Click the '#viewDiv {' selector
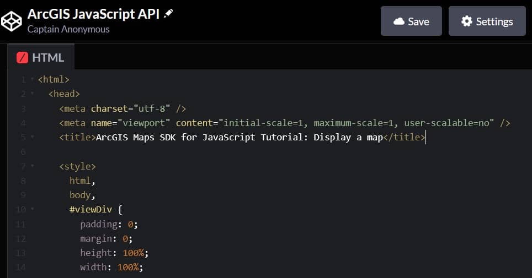This screenshot has width=532, height=278. point(96,210)
